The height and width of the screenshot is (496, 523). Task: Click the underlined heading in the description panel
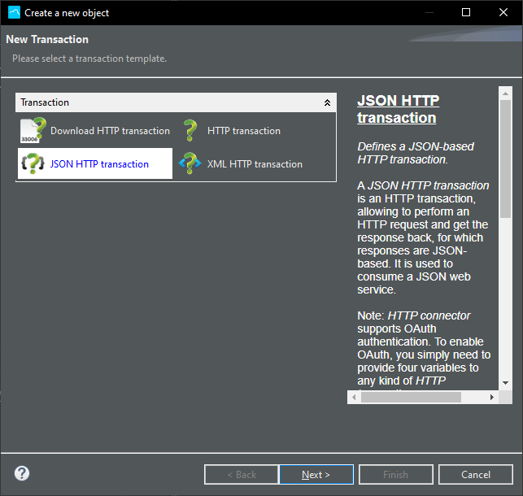click(398, 110)
